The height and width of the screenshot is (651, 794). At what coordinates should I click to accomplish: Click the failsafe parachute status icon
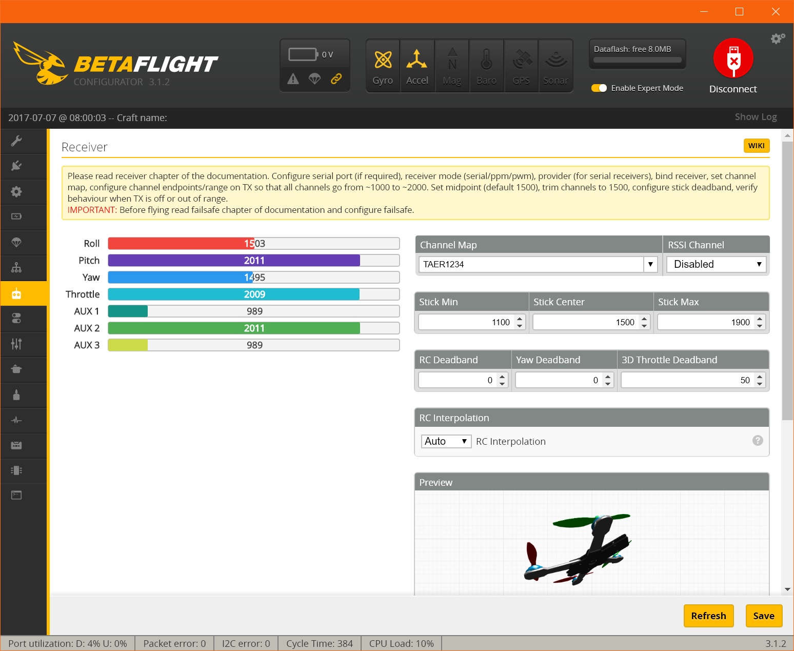314,78
